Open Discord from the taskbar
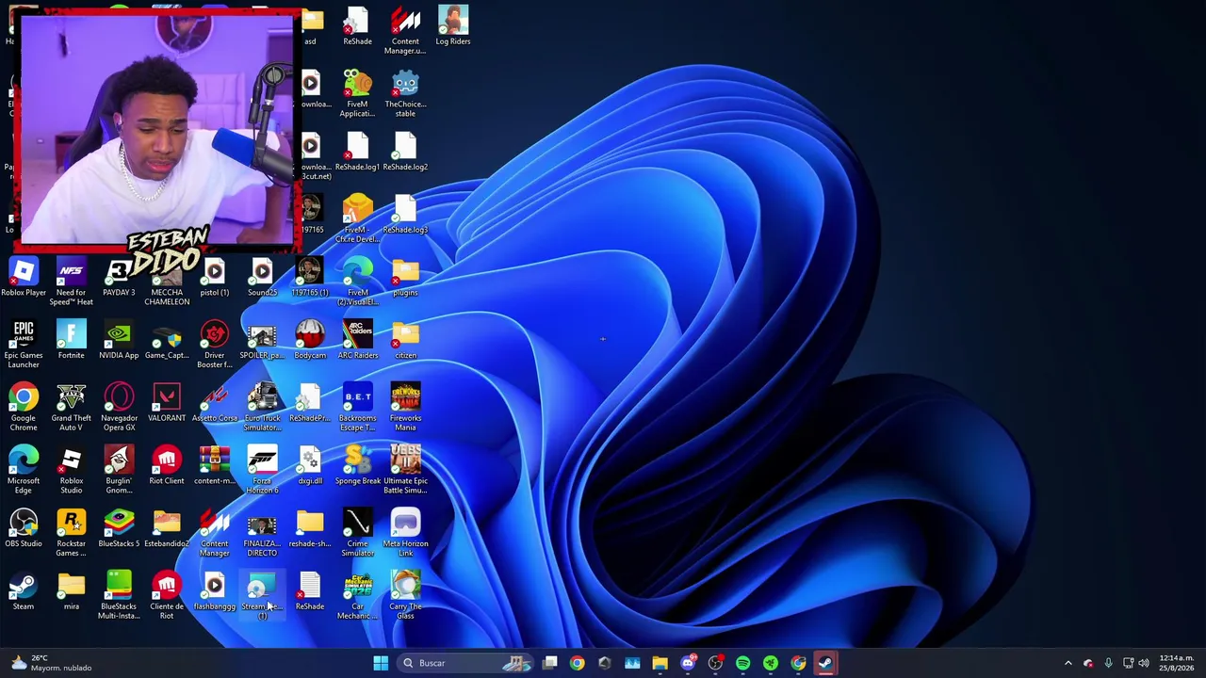The height and width of the screenshot is (678, 1206). 688,663
